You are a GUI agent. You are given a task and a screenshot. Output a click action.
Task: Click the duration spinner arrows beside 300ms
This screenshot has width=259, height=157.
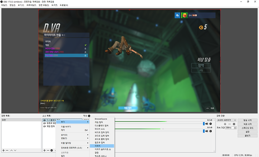(235, 128)
